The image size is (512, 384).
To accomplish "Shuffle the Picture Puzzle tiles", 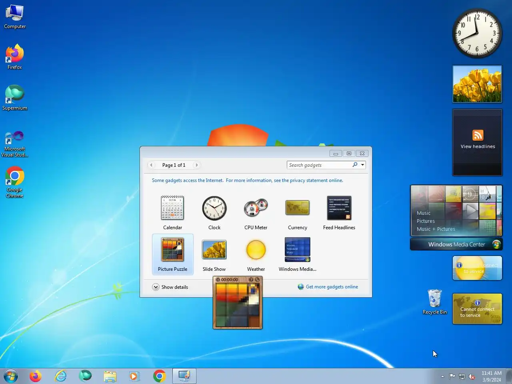I will [257, 280].
